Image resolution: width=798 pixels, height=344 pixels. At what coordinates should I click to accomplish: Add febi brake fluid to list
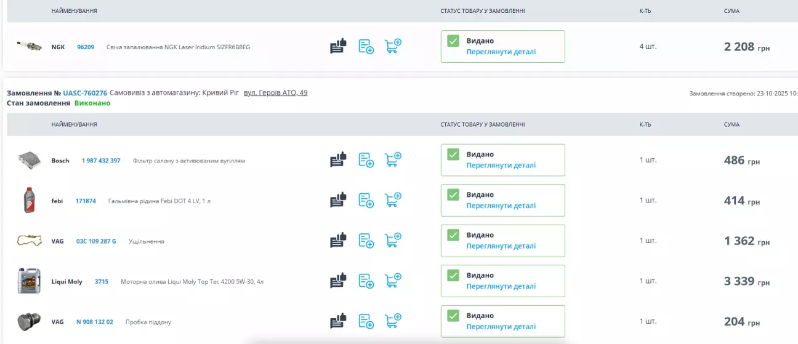pyautogui.click(x=366, y=201)
